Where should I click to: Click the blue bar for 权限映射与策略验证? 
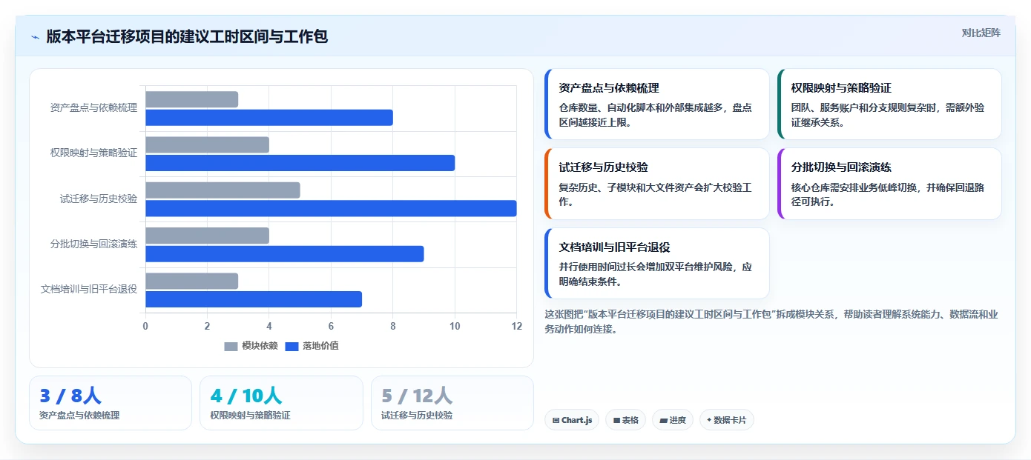tap(300, 163)
